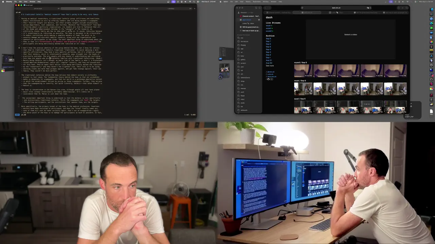Open the Wi-Fi status menu
This screenshot has height=244, width=435.
tap(407, 2)
